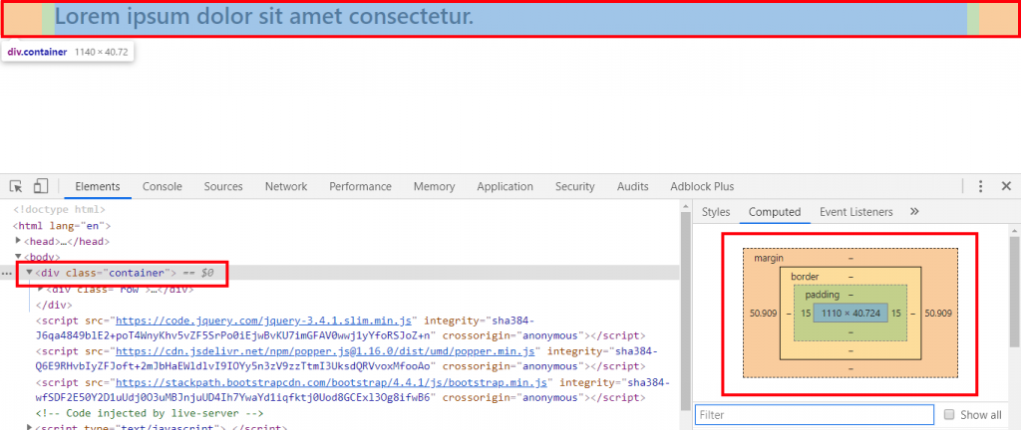Open the Adblock Plus tab

point(702,186)
